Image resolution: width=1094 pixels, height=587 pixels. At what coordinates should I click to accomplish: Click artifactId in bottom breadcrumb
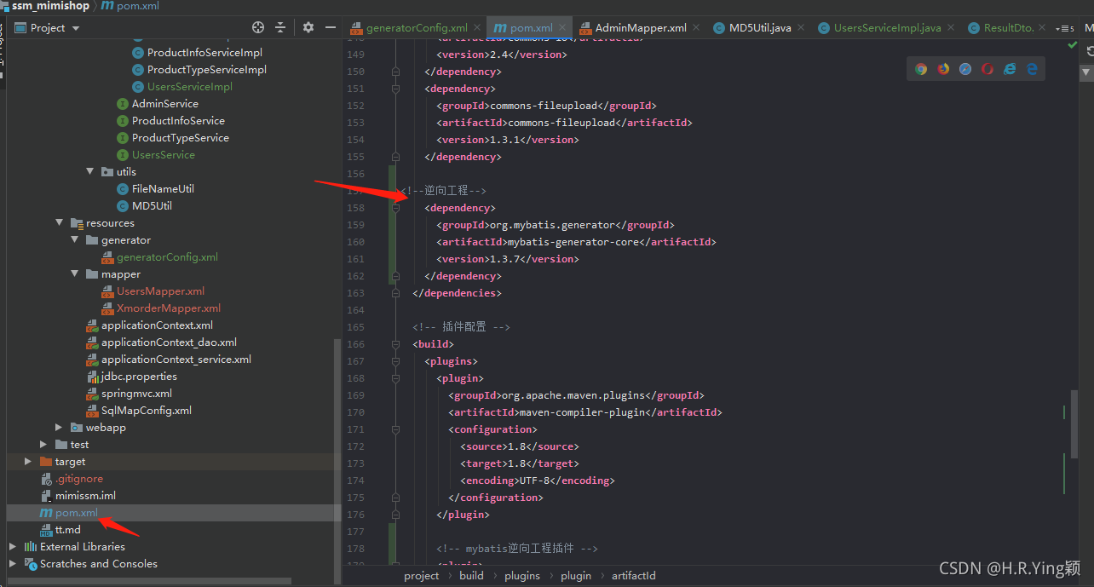coord(634,576)
